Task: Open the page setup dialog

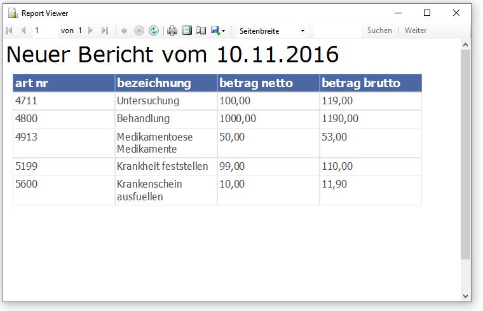Action: pyautogui.click(x=201, y=31)
